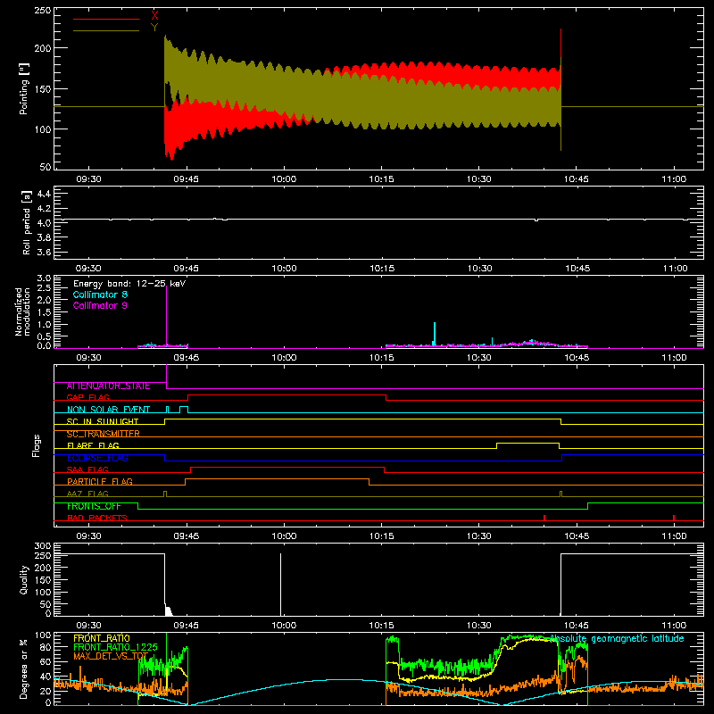Click the FRONTS_OFF flag label
The height and width of the screenshot is (714, 714).
(94, 506)
